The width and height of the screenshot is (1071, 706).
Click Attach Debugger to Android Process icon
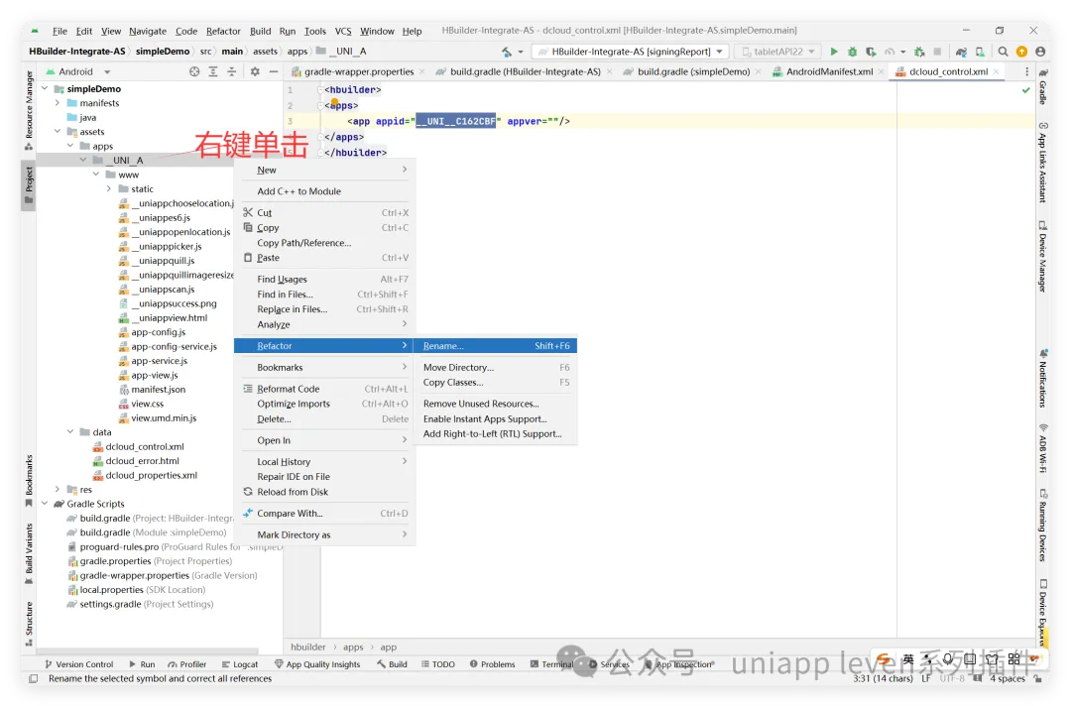coord(919,52)
